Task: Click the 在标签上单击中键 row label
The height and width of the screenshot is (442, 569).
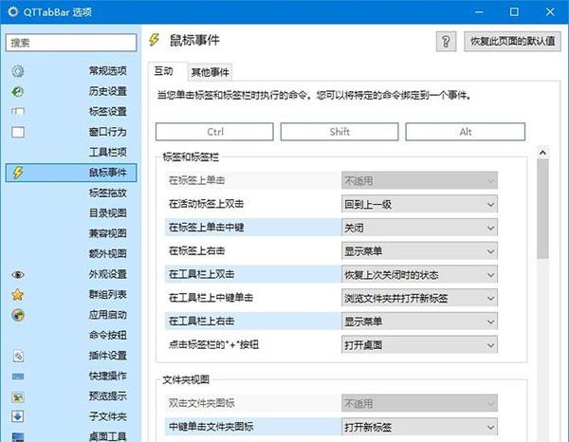Action: [206, 228]
